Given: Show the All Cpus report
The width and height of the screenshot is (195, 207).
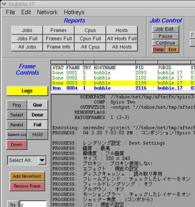Looking at the screenshot, I should click(x=90, y=47).
